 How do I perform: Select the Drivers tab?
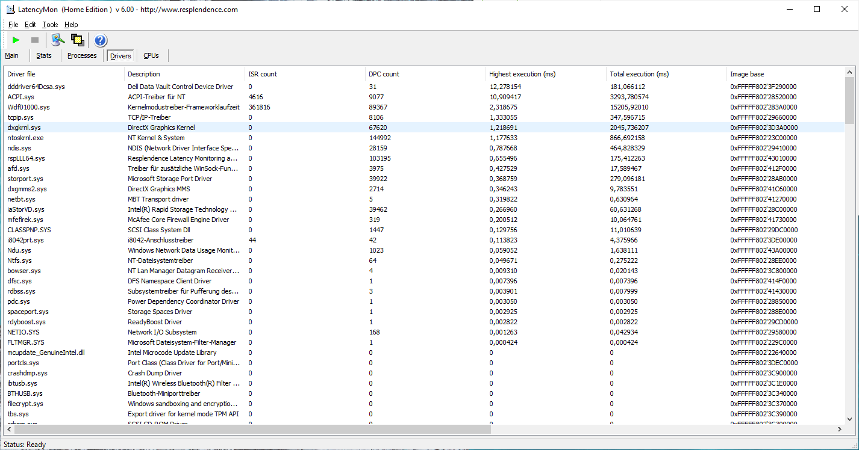point(120,56)
